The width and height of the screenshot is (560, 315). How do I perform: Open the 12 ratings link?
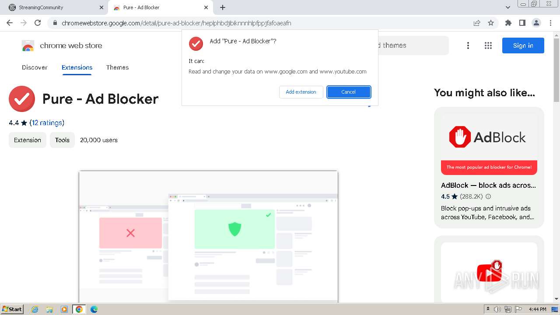pyautogui.click(x=47, y=123)
